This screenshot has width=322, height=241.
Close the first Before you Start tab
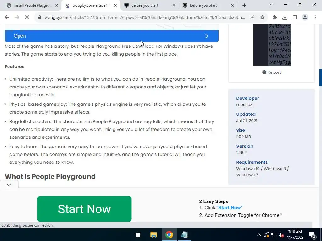click(x=174, y=6)
